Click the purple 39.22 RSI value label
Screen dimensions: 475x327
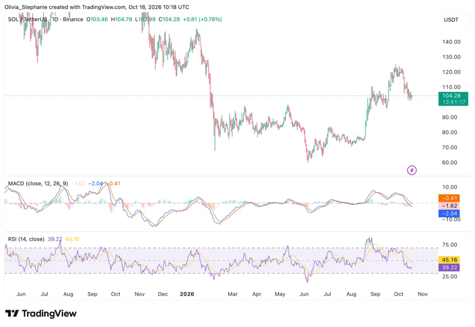click(x=449, y=268)
